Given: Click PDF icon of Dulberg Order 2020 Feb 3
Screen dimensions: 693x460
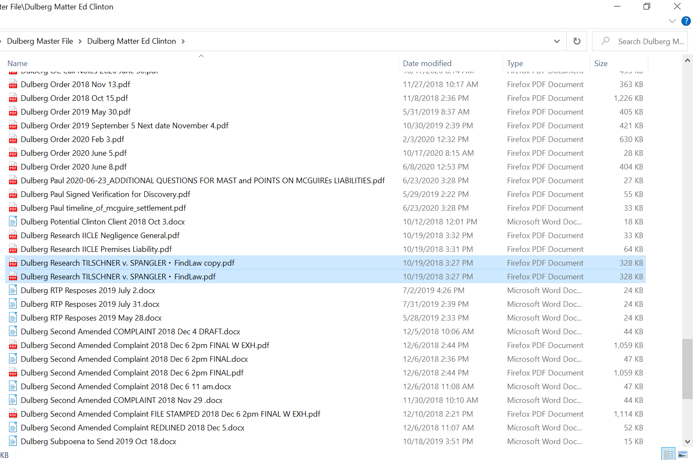Looking at the screenshot, I should point(13,139).
